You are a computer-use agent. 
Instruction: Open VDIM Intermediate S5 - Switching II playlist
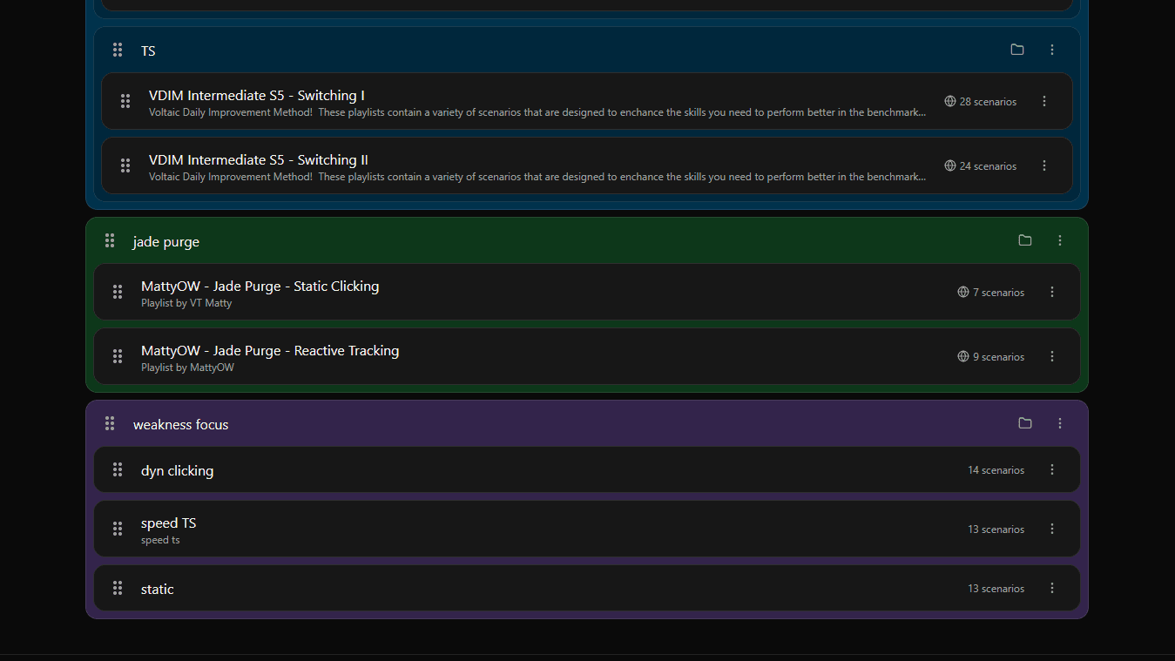coord(587,165)
